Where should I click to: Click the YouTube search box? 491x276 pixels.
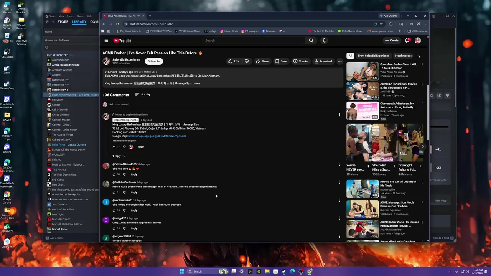254,41
